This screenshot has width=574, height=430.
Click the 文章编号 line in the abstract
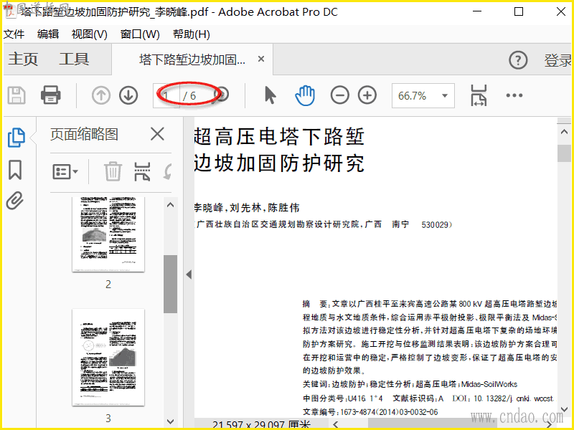click(370, 412)
